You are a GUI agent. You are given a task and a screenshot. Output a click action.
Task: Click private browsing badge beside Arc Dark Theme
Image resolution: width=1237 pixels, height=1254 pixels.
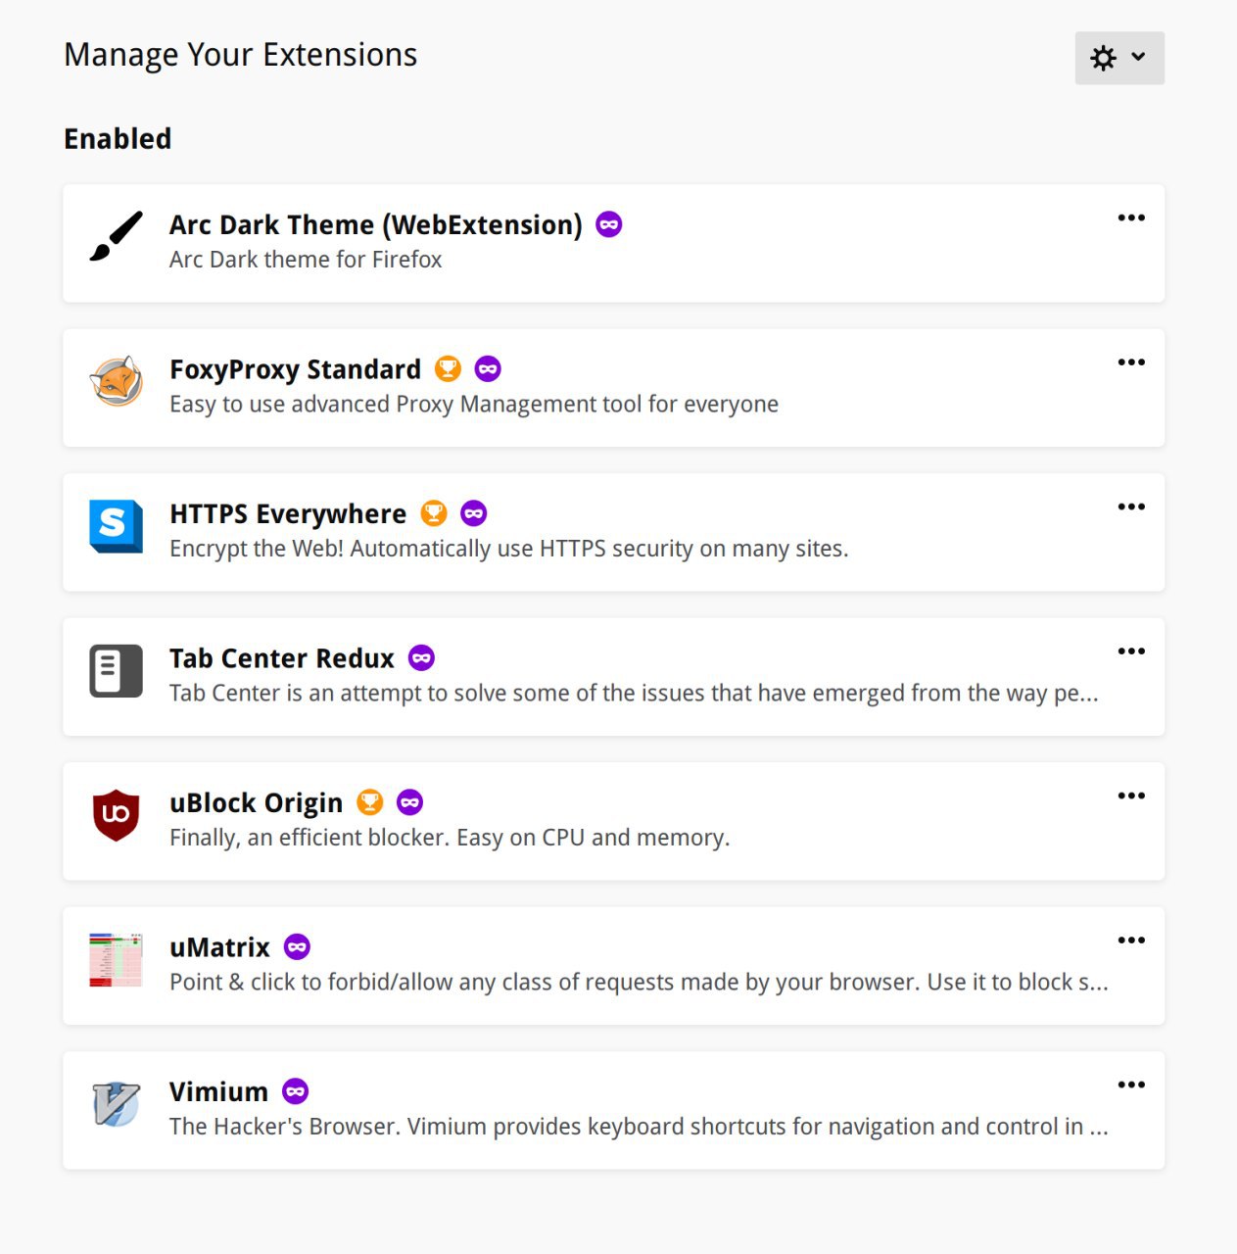pos(609,224)
